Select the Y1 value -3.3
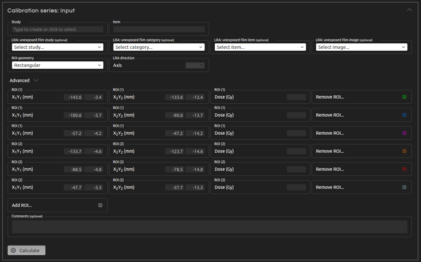The width and height of the screenshot is (421, 262). 94,188
